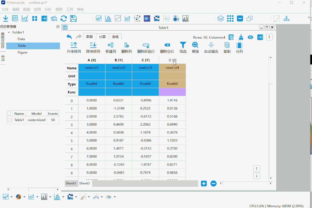Open the 项目浏览器 side tab
Viewport: 312px width, 208px height.
pos(3,40)
